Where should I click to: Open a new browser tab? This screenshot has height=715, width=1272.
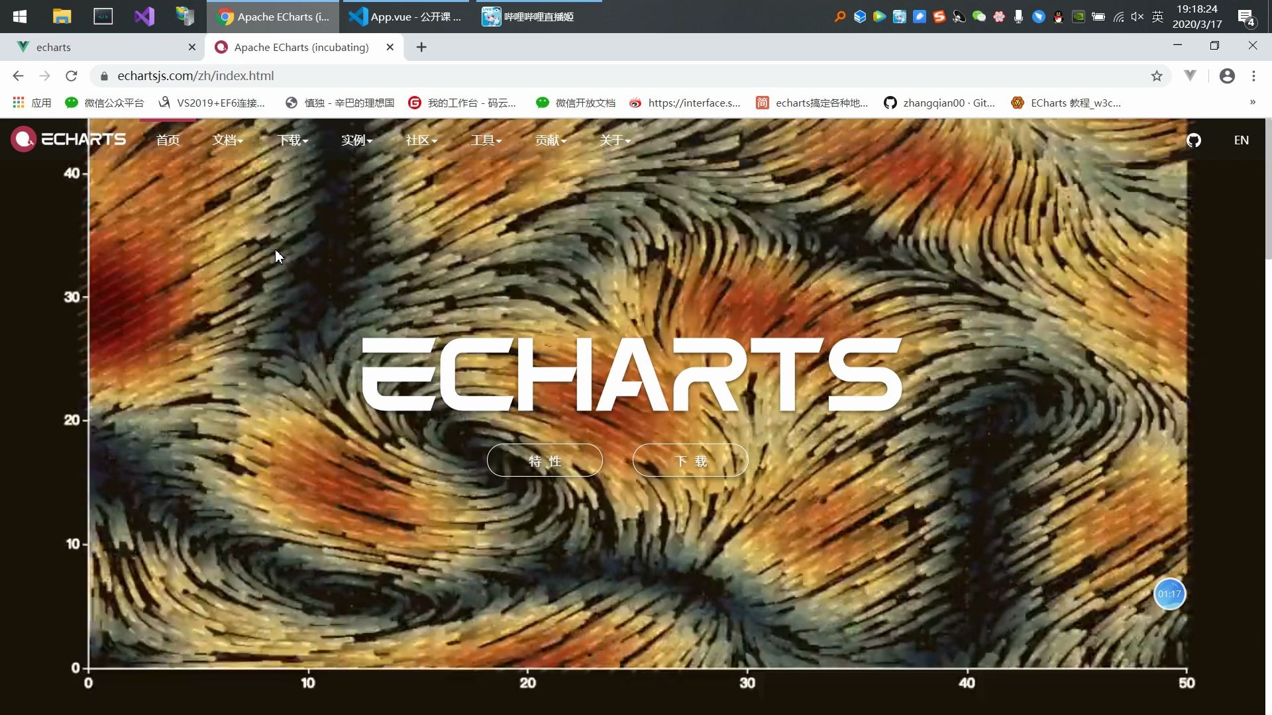click(x=421, y=47)
